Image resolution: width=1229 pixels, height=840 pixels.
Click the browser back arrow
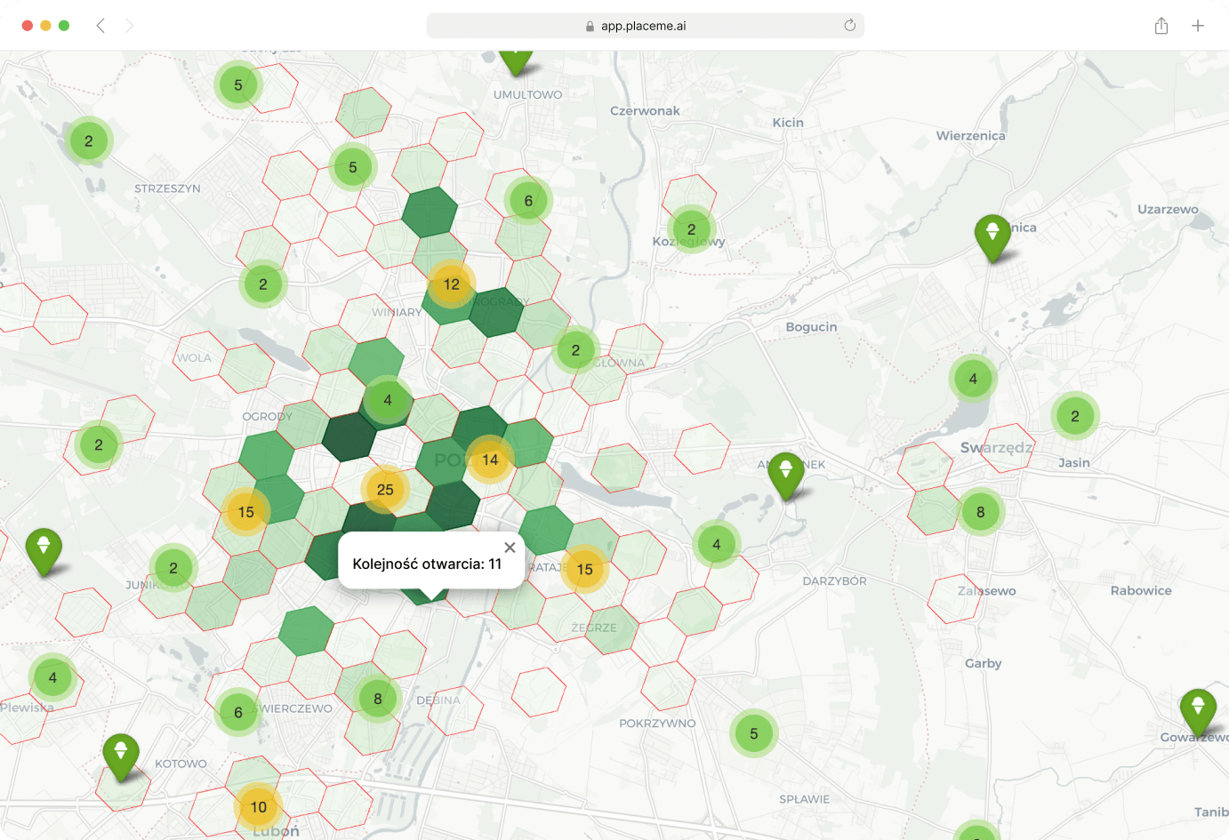[100, 26]
